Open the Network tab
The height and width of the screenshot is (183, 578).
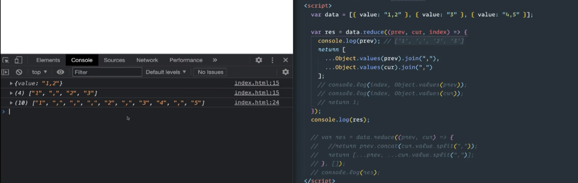[x=147, y=60]
